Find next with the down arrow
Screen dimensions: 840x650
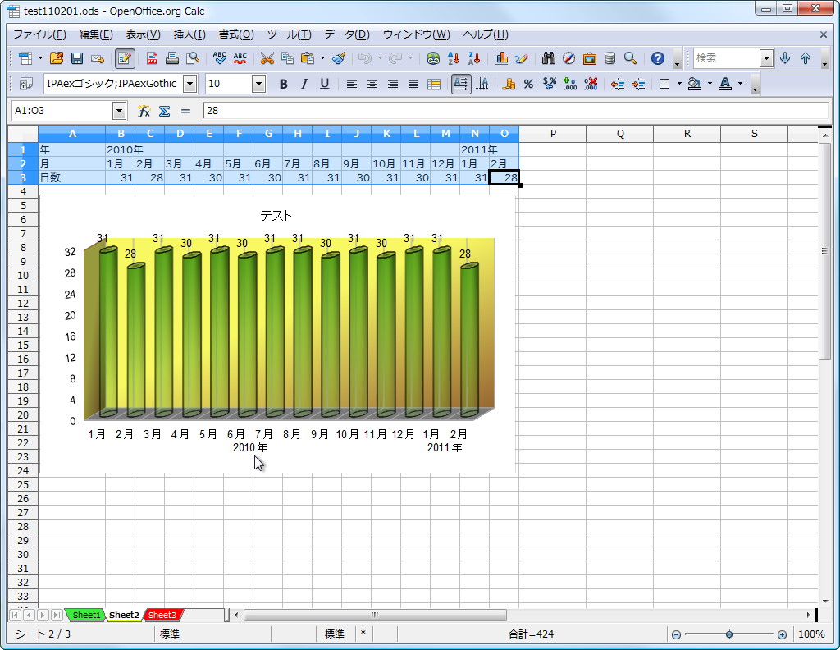point(785,58)
